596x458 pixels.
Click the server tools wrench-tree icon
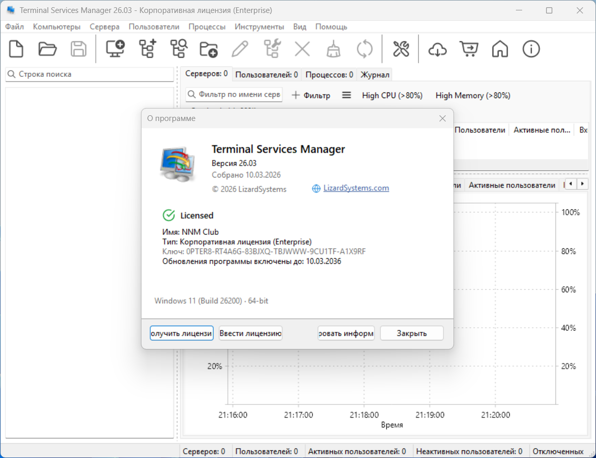click(x=272, y=49)
